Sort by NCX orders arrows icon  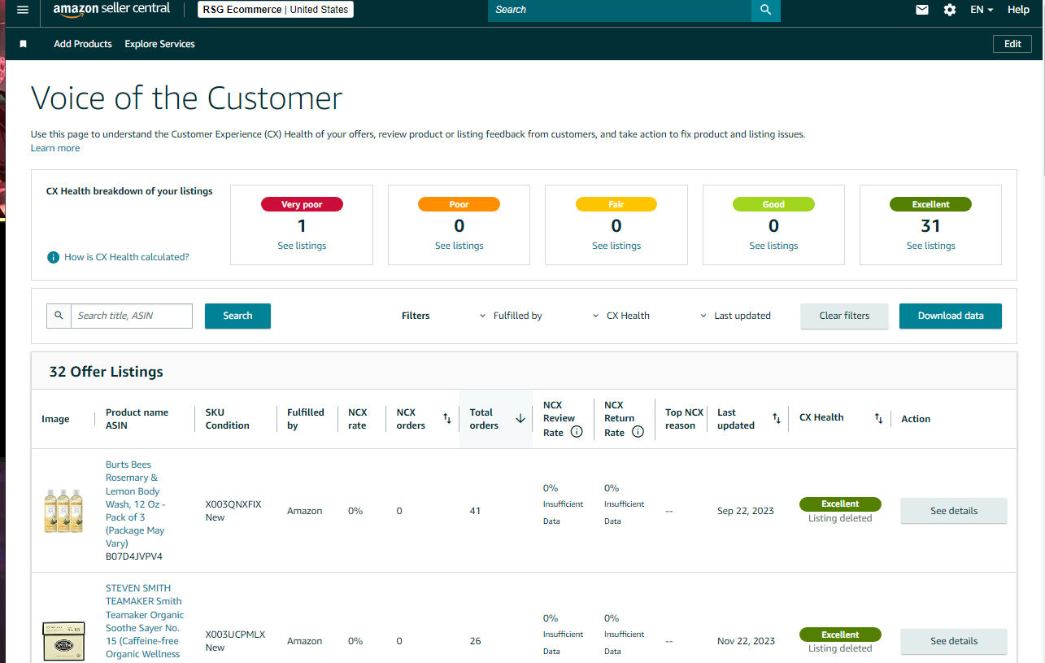[446, 418]
